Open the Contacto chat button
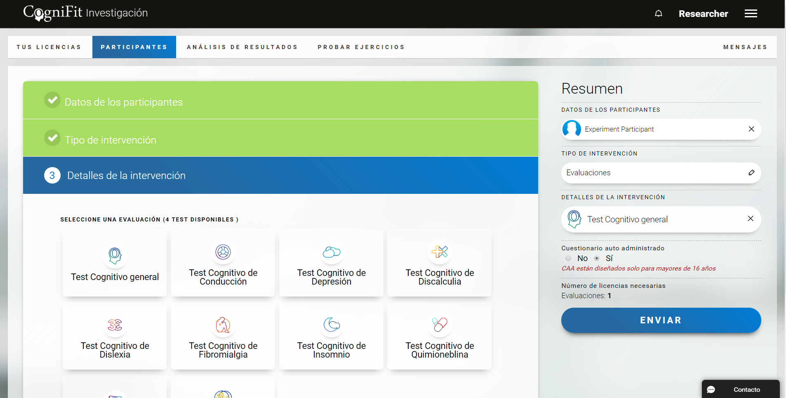The height and width of the screenshot is (398, 786). pos(741,389)
